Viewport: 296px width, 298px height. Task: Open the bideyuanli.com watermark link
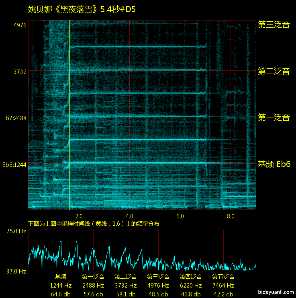pos(275,291)
